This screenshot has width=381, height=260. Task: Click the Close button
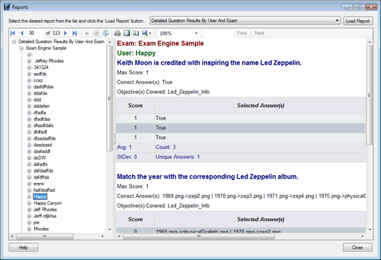(x=357, y=247)
